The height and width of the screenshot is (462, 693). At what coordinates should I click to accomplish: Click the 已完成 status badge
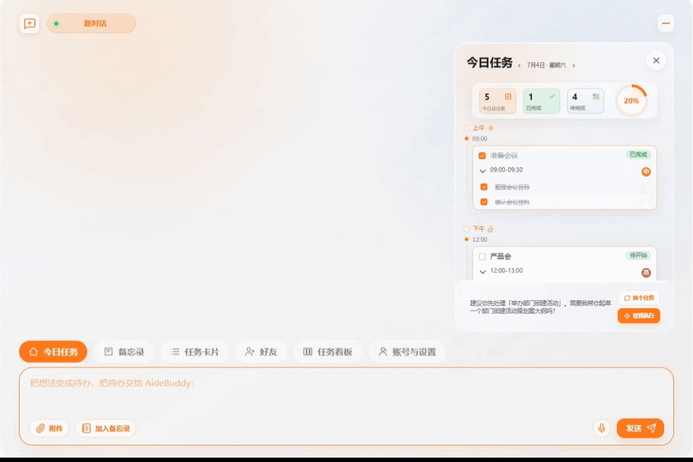point(638,155)
